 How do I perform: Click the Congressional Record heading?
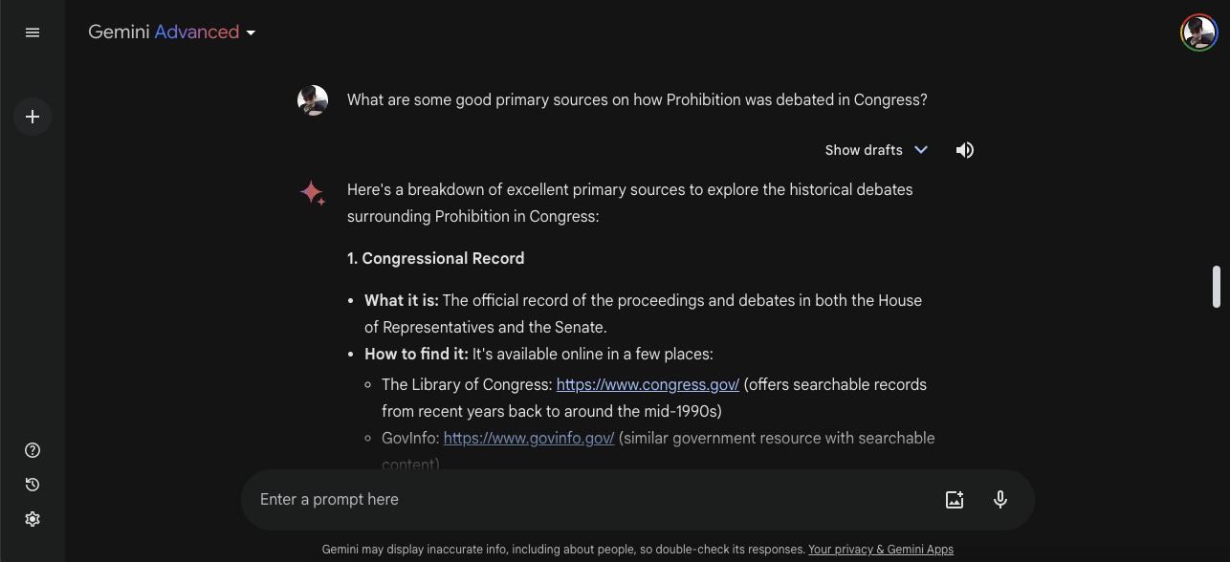point(435,258)
